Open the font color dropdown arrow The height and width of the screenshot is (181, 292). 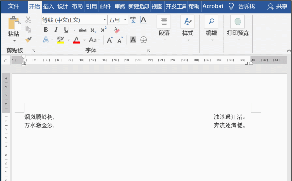pyautogui.click(x=84, y=40)
